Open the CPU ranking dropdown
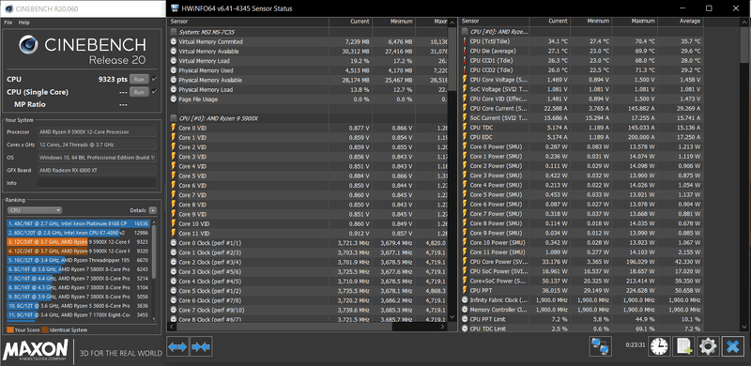The image size is (751, 366). pos(35,210)
